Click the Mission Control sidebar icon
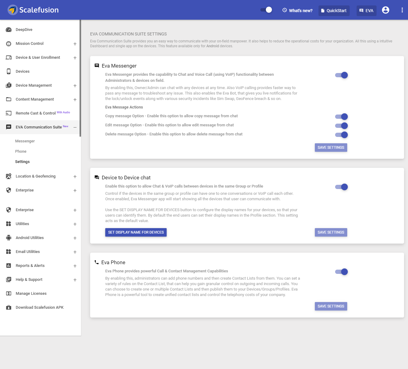The image size is (408, 369). pos(9,44)
